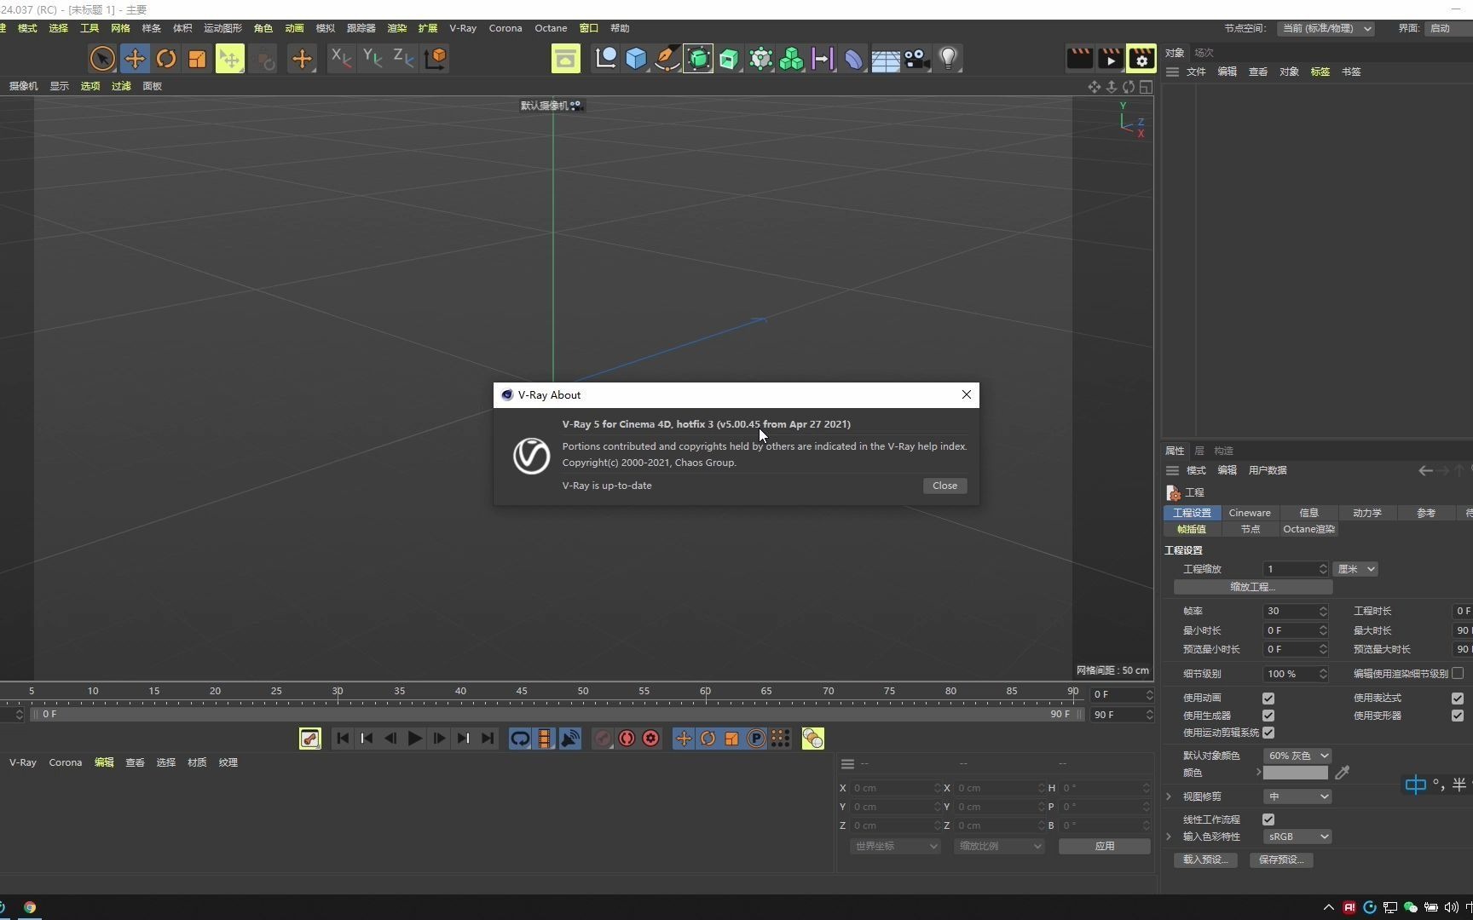Switch to 动力学 tab
The height and width of the screenshot is (920, 1473).
click(x=1366, y=513)
